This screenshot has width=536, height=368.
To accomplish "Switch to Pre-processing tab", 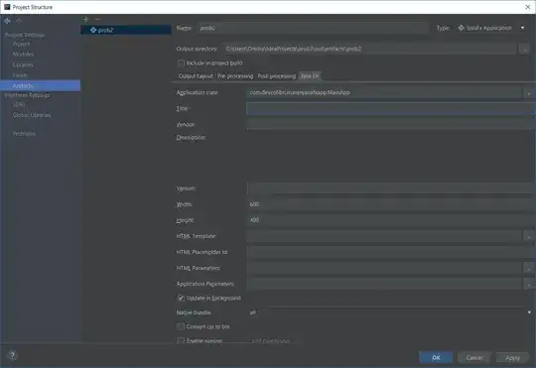I will tap(235, 76).
